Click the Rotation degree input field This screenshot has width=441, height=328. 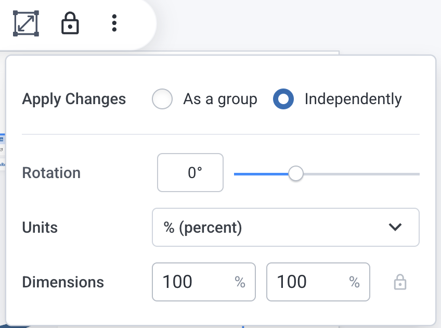point(190,173)
